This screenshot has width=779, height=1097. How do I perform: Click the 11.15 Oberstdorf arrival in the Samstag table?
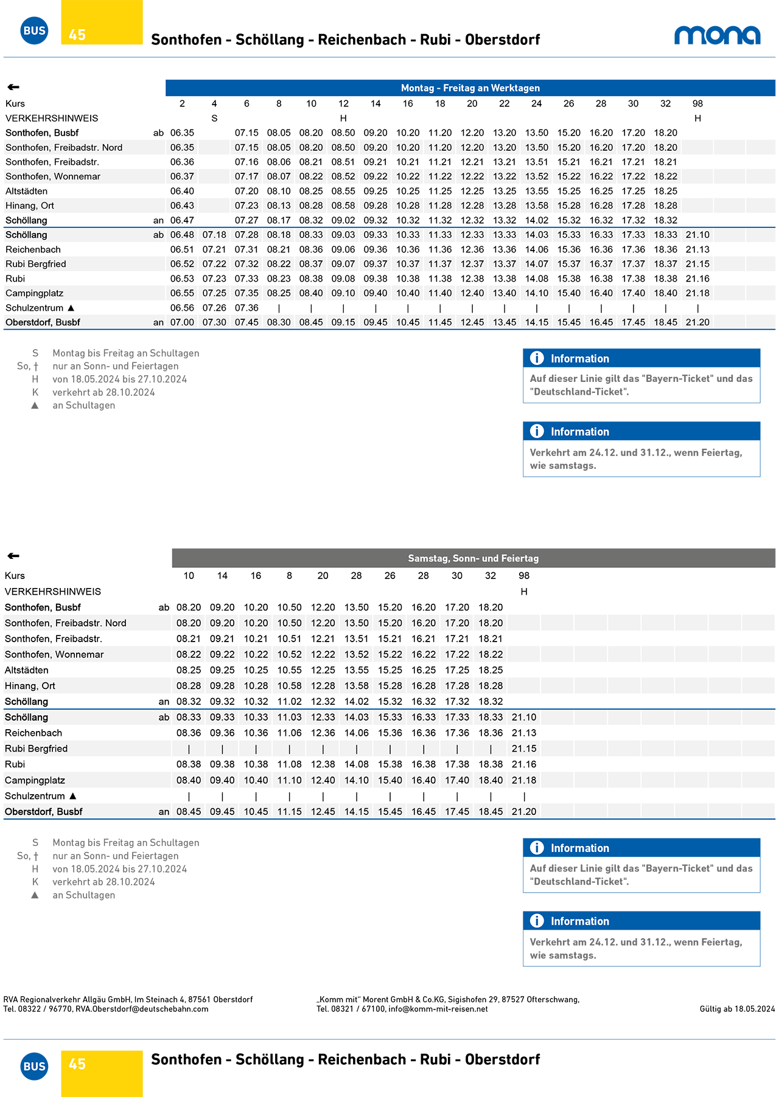(x=290, y=812)
